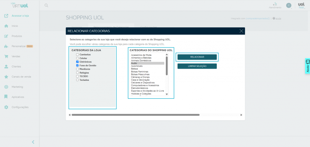Check the Camisetas checkbox
Screen dimensions: 310x147
click(x=77, y=55)
